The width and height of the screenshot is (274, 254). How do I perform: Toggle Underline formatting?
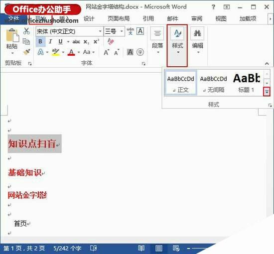pyautogui.click(x=60, y=41)
